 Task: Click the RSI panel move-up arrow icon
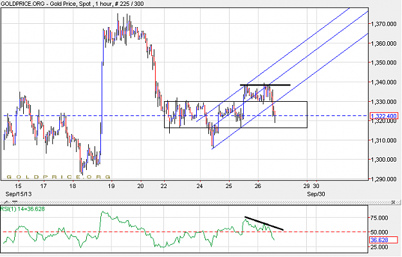6,202
